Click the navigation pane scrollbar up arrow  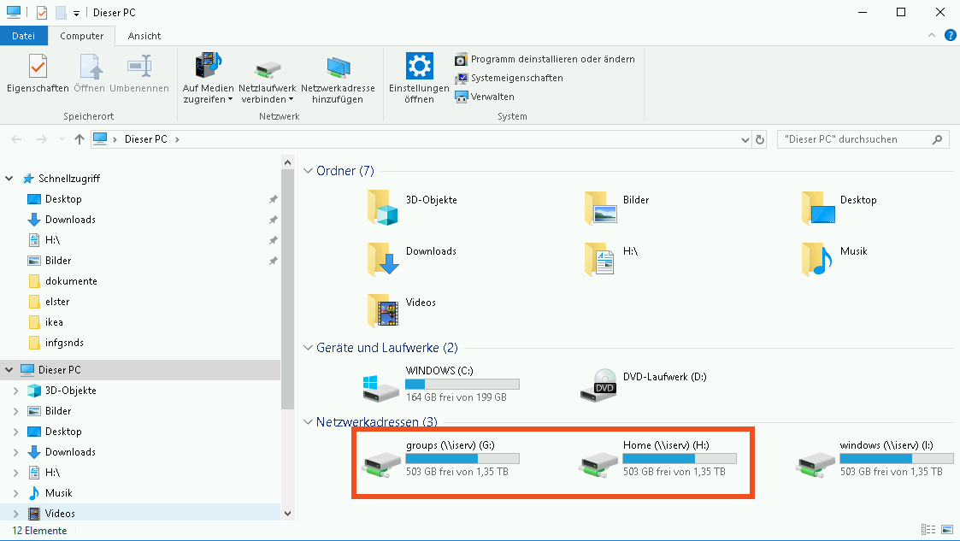288,162
